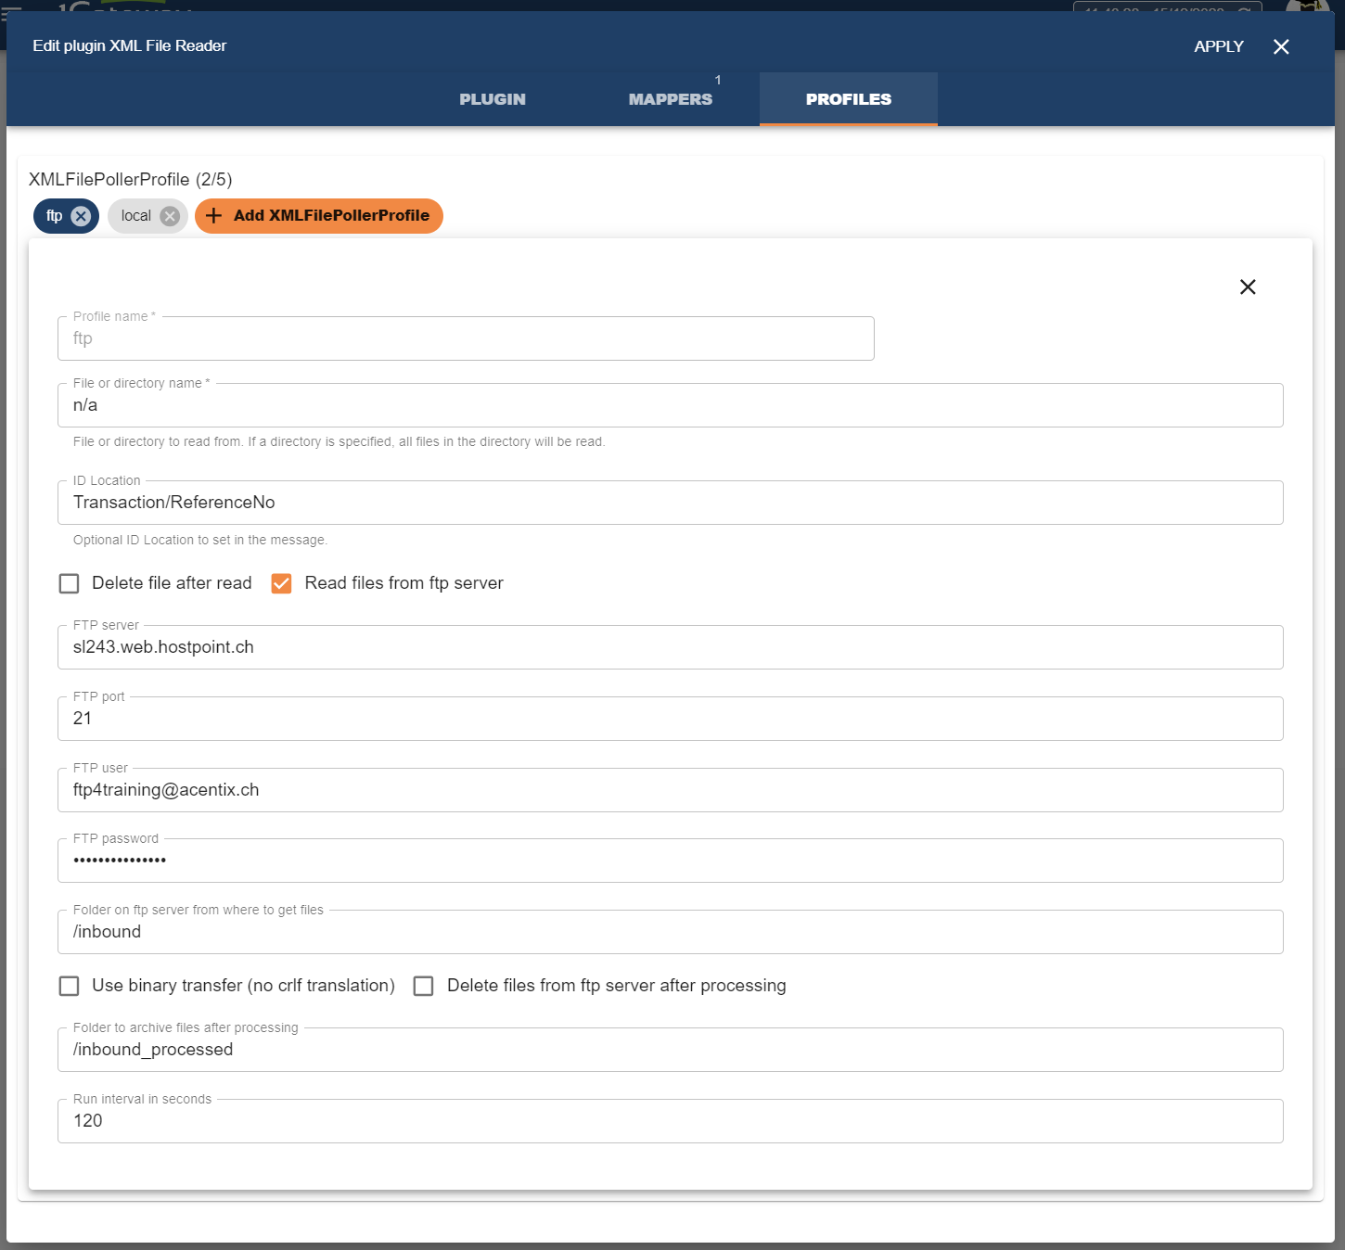This screenshot has height=1250, width=1345.
Task: Enable Delete file after read
Action: pos(70,583)
